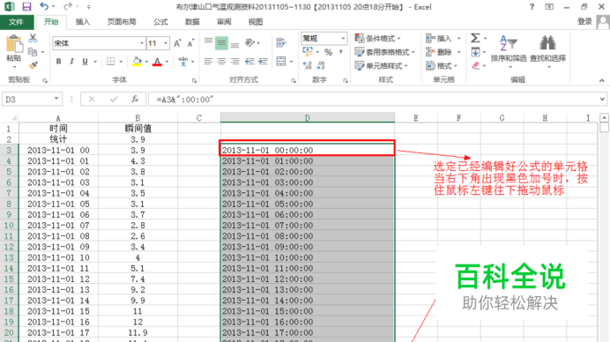The height and width of the screenshot is (342, 610).
Task: Expand the formula bar
Action: point(602,100)
